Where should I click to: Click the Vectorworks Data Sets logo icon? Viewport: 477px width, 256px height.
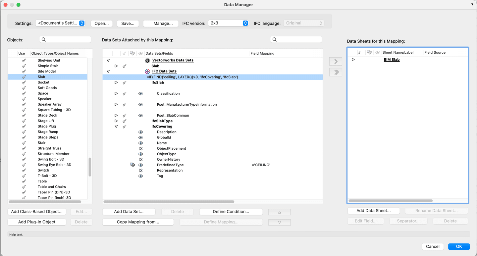(x=147, y=60)
